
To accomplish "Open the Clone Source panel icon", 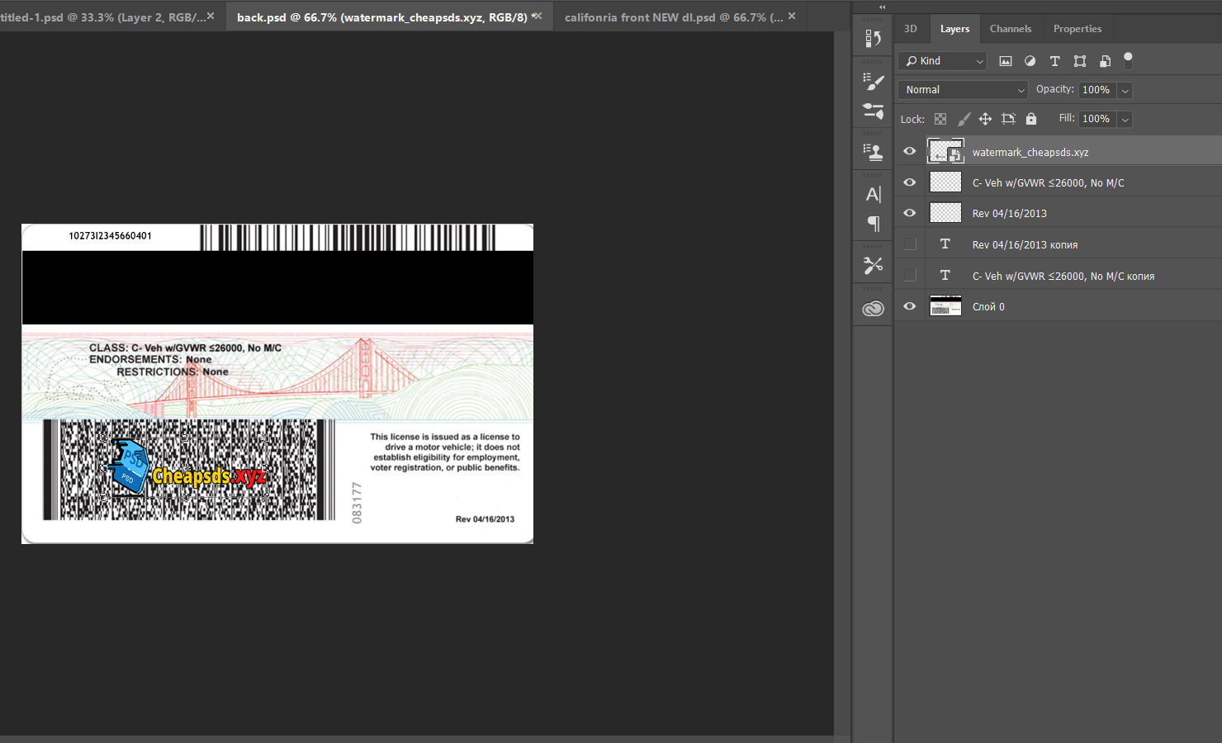I will point(873,151).
